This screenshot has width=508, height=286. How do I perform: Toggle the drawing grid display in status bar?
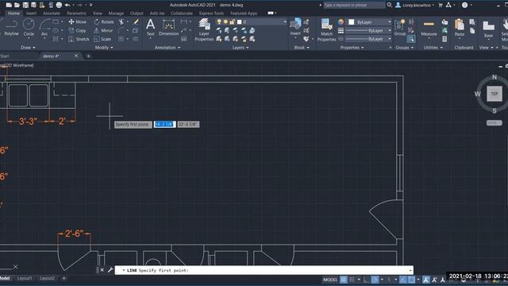tap(344, 280)
